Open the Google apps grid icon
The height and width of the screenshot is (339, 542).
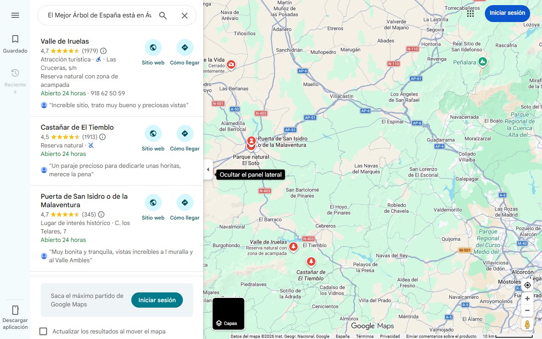pos(470,14)
